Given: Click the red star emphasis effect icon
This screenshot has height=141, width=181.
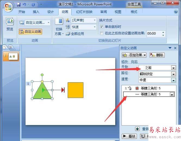Looking at the screenshot, I should pyautogui.click(x=137, y=88).
